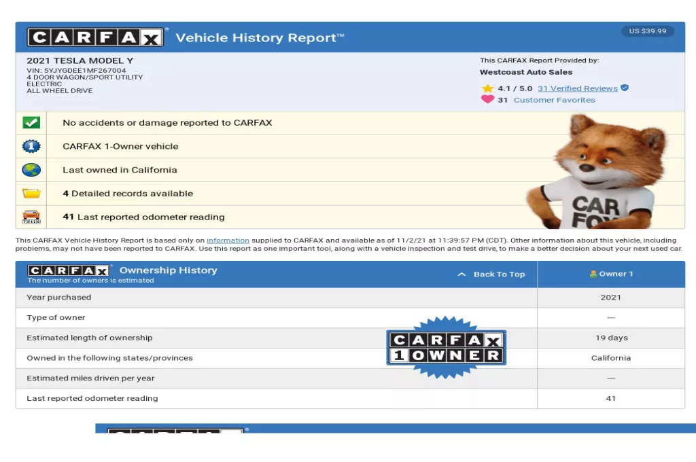
Task: Click the blue verified shield badge
Action: point(625,88)
